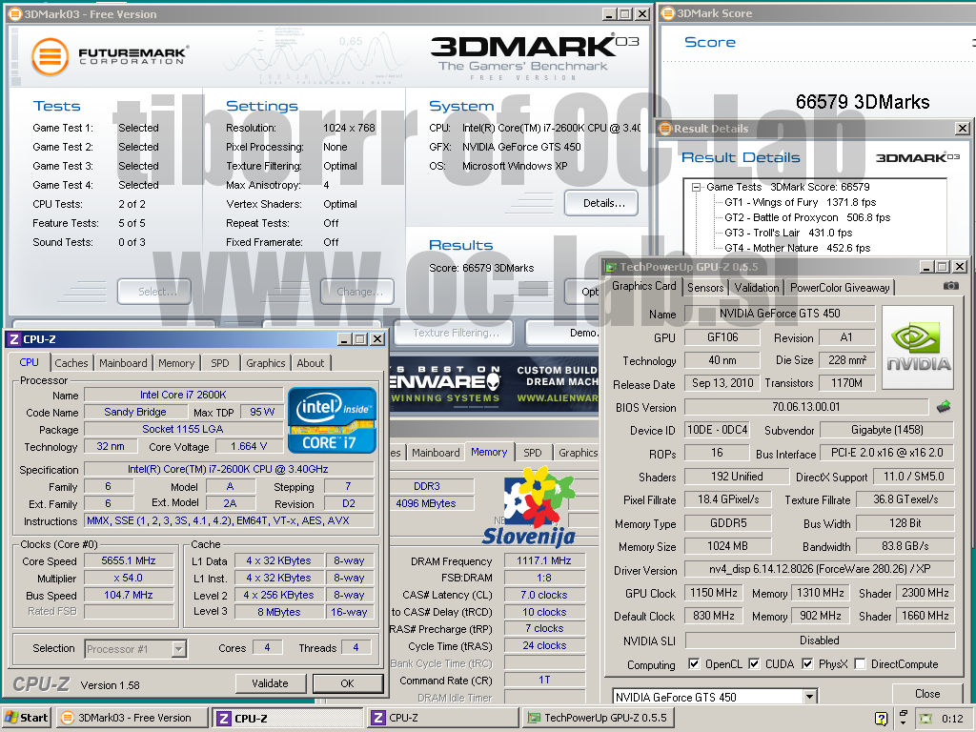The width and height of the screenshot is (976, 732).
Task: Toggle the DirectCompute checkbox in GPU-Z
Action: click(x=861, y=663)
